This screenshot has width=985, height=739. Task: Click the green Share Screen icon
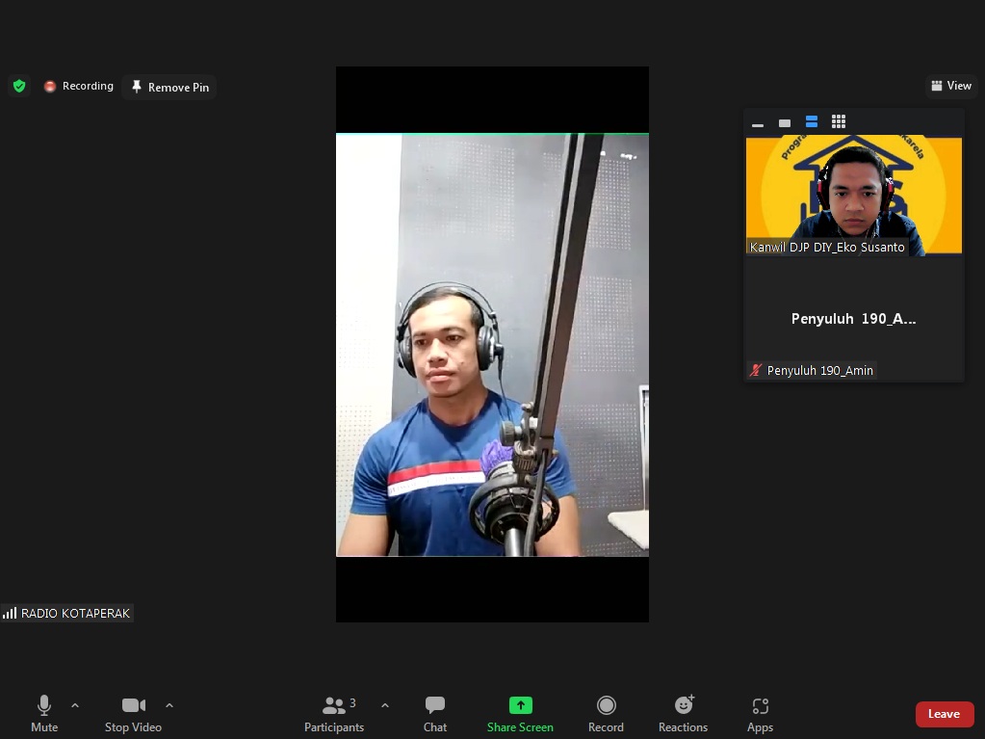tap(520, 705)
